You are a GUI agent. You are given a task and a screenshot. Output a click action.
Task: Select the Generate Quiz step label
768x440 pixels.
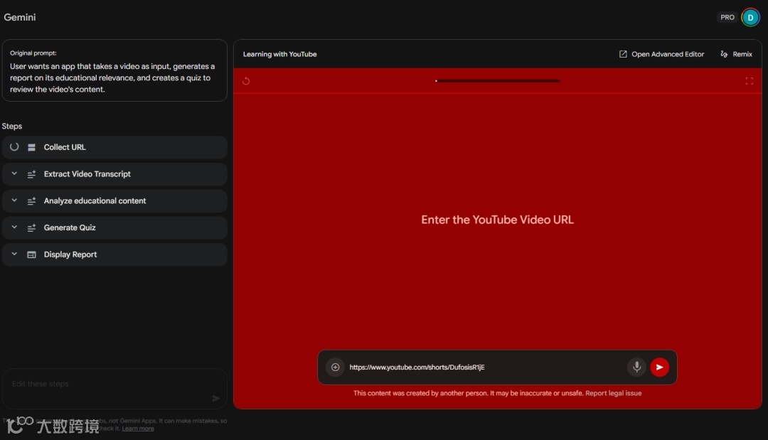(x=70, y=228)
